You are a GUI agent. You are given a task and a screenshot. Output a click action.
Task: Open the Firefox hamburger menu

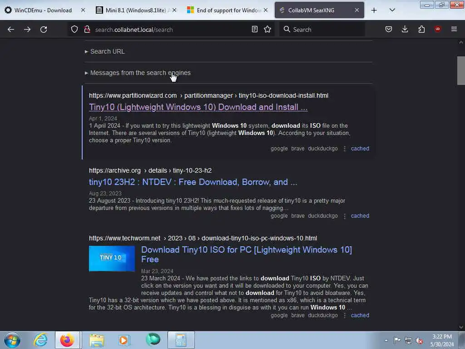(454, 29)
